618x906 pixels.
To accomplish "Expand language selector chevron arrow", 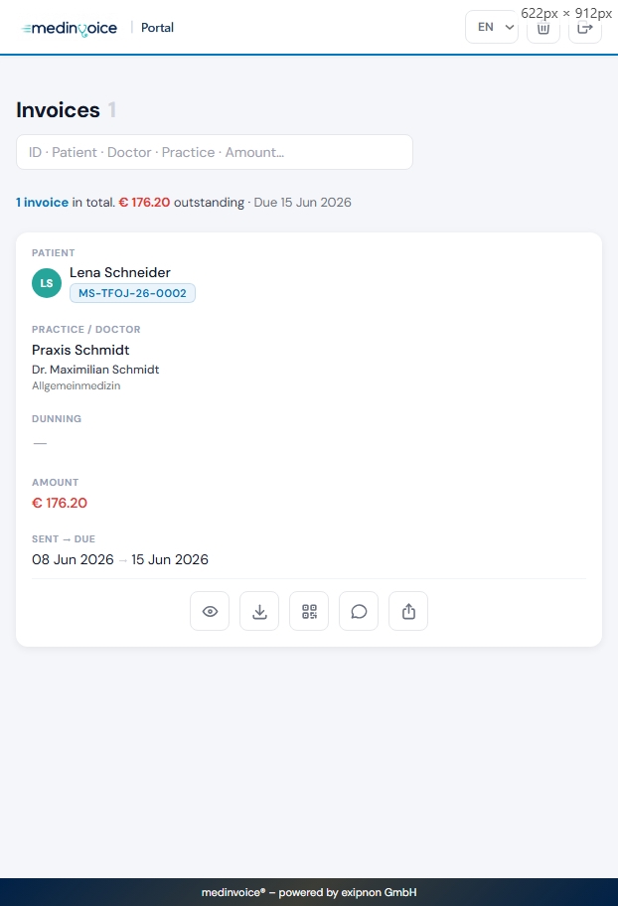I will [x=510, y=27].
